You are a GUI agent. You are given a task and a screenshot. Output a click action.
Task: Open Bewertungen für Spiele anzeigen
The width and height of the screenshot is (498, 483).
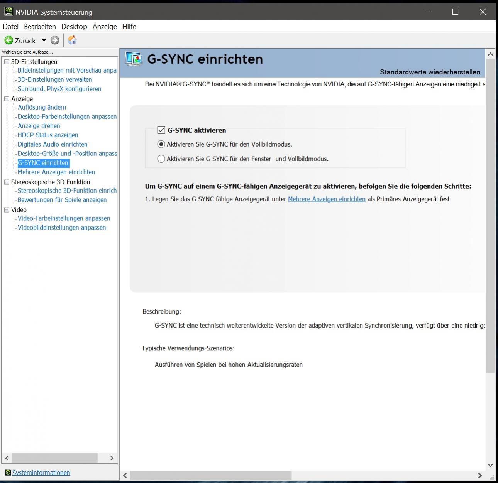pyautogui.click(x=62, y=200)
